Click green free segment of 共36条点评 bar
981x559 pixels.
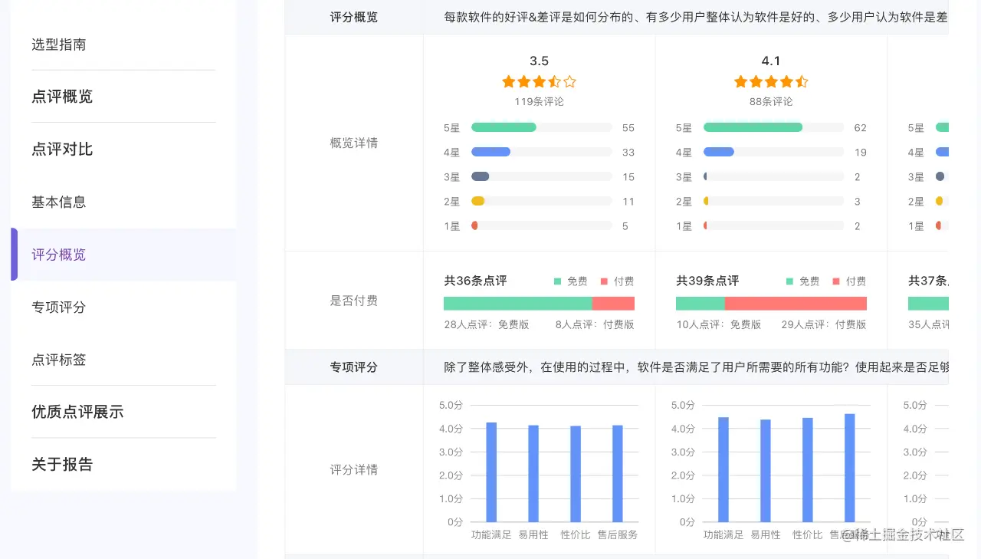click(518, 304)
